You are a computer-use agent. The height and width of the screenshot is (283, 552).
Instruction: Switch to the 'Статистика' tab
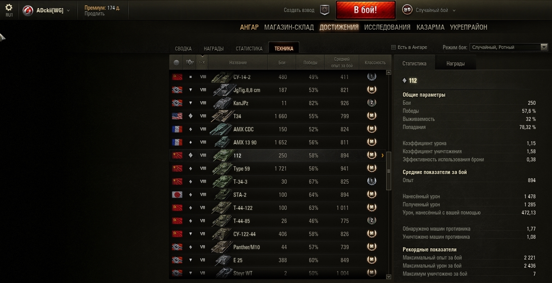pos(249,49)
